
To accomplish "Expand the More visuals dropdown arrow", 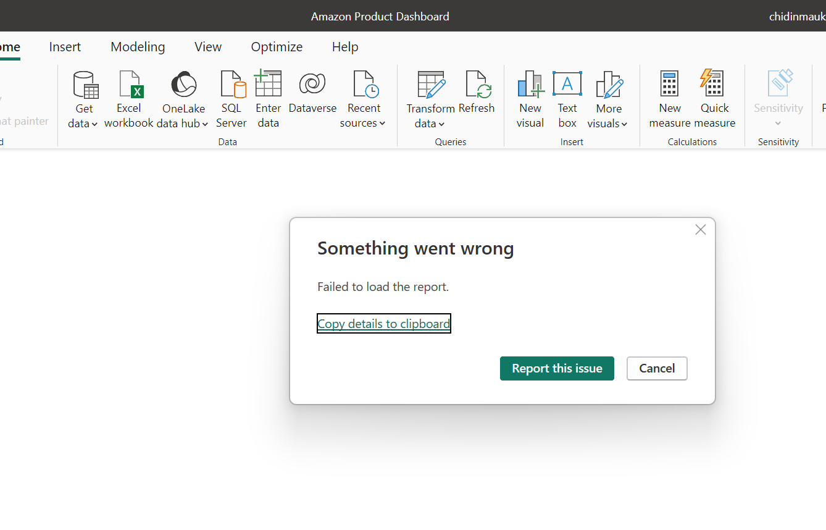I will coord(624,124).
